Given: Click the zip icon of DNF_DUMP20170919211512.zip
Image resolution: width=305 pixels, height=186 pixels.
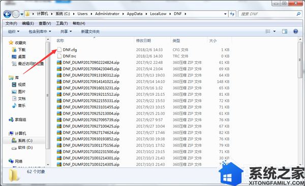Looking at the screenshot, I should pos(59,94).
